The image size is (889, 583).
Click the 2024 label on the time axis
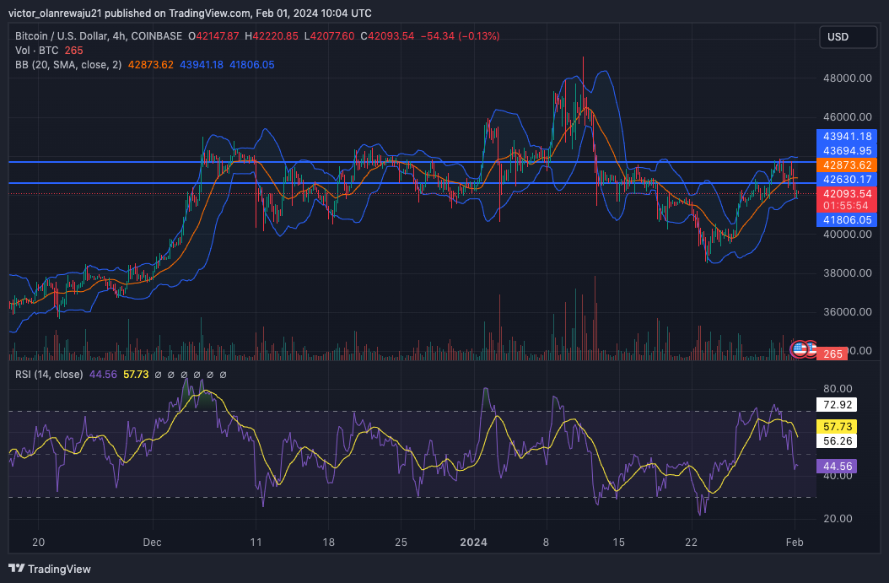[473, 543]
